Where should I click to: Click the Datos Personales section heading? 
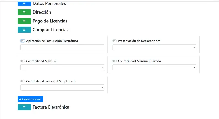(x=49, y=3)
